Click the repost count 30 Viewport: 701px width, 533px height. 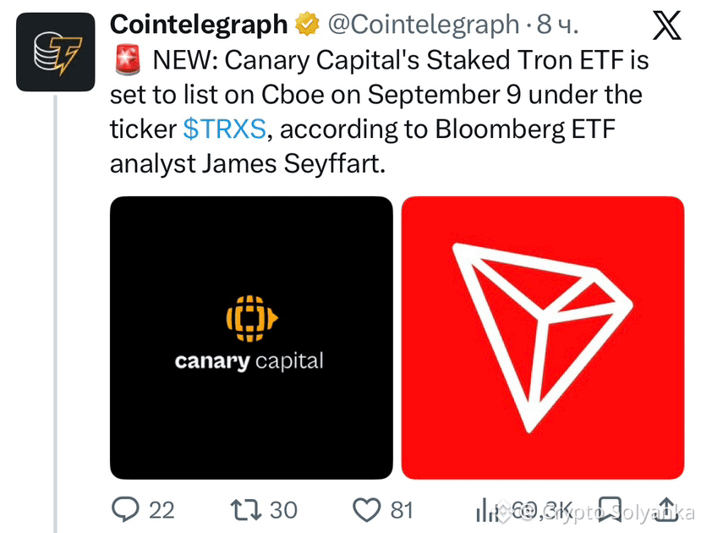coord(283,510)
